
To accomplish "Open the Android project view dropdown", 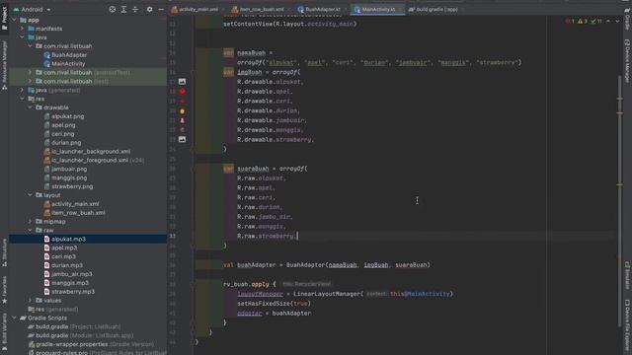I will [x=33, y=9].
